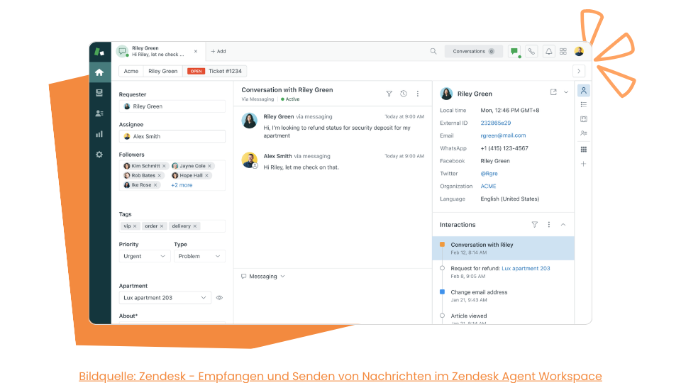Select the side conversations icon in right rail
681x383 pixels.
(x=583, y=133)
